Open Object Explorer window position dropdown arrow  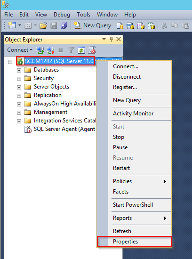(x=104, y=39)
